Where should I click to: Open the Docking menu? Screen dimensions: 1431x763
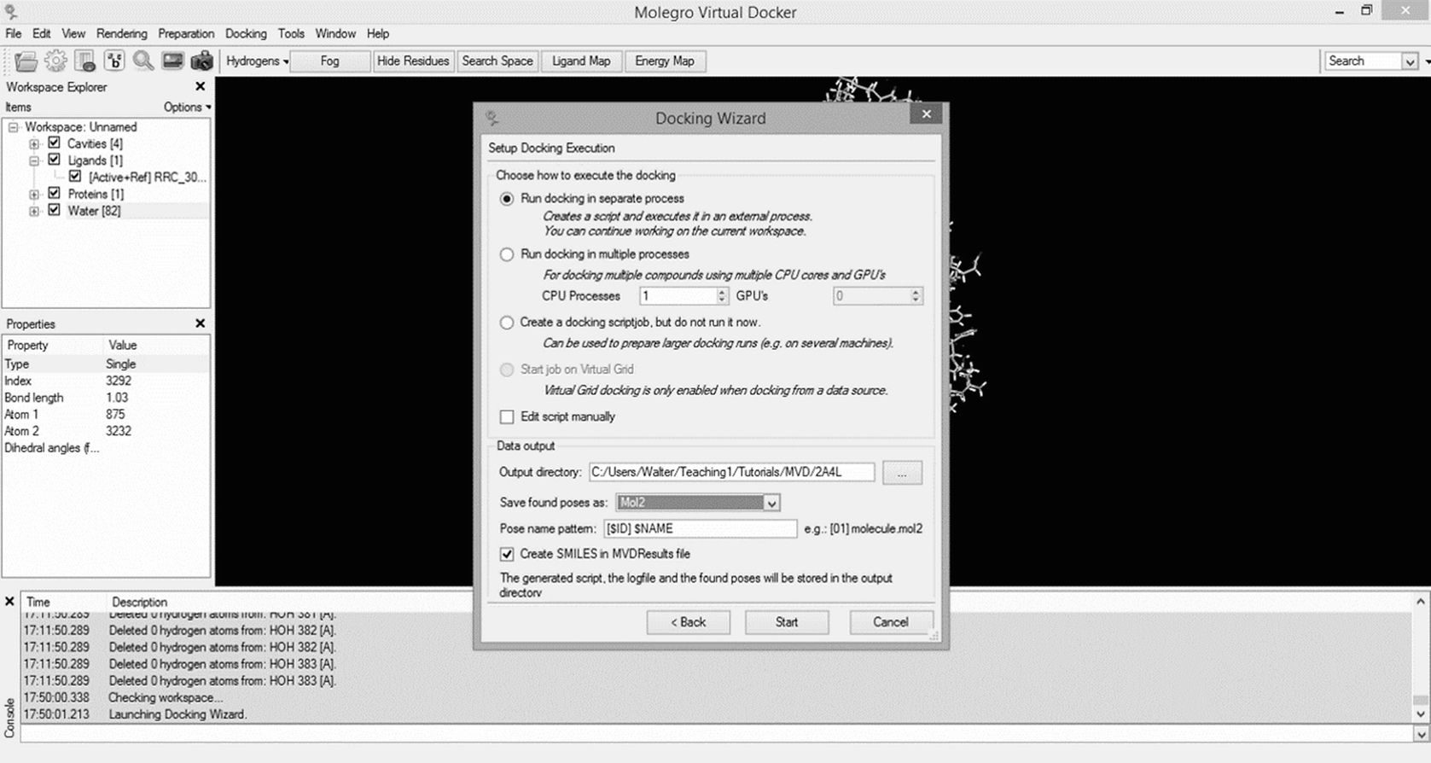pos(246,33)
